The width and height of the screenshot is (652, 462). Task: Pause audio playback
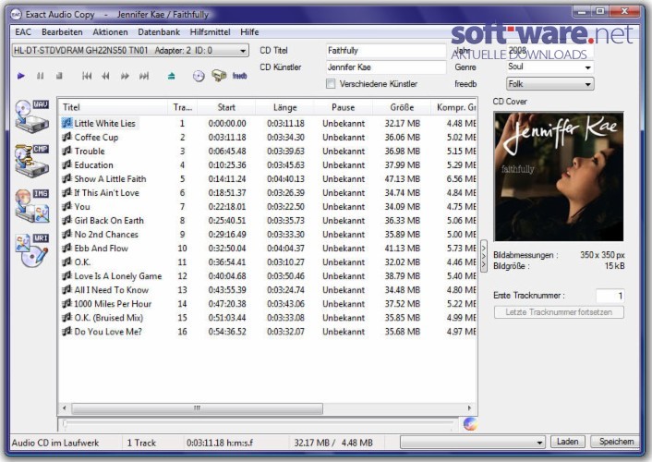pyautogui.click(x=40, y=76)
